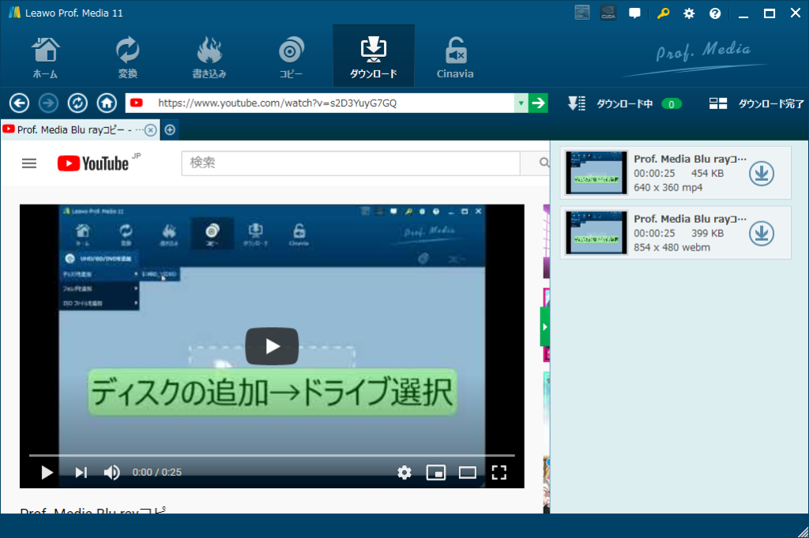Image resolution: width=809 pixels, height=538 pixels.
Task: Click the NVIDIA CUDA icon in the title bar
Action: (608, 13)
